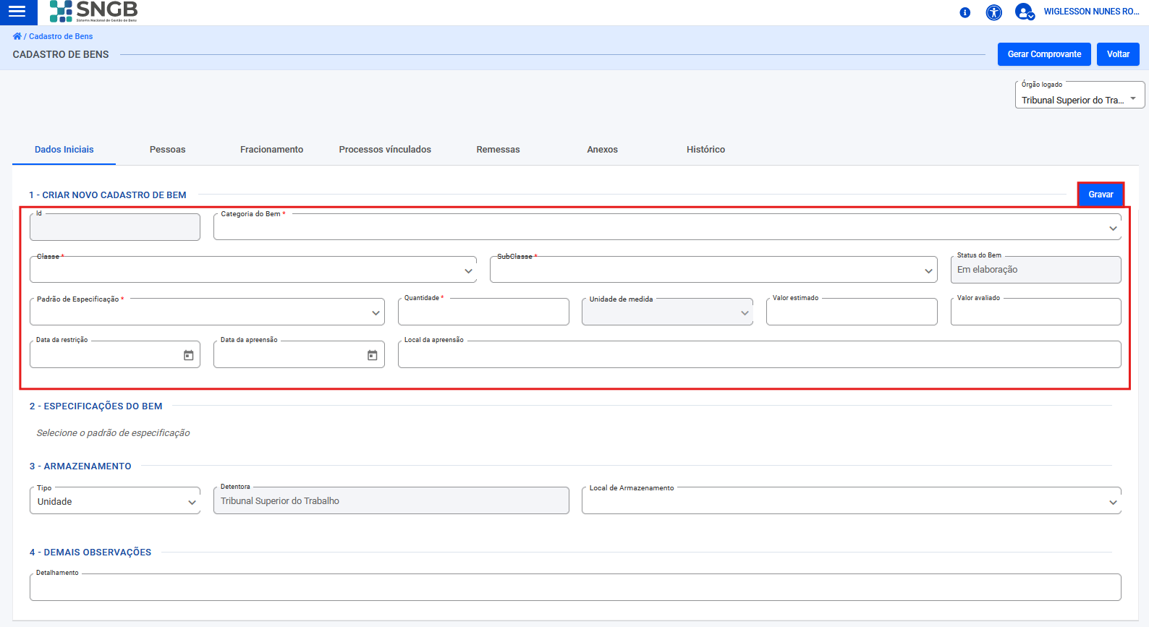Click the Cadastro de Bens breadcrumb link
This screenshot has height=627, width=1149.
(x=61, y=36)
